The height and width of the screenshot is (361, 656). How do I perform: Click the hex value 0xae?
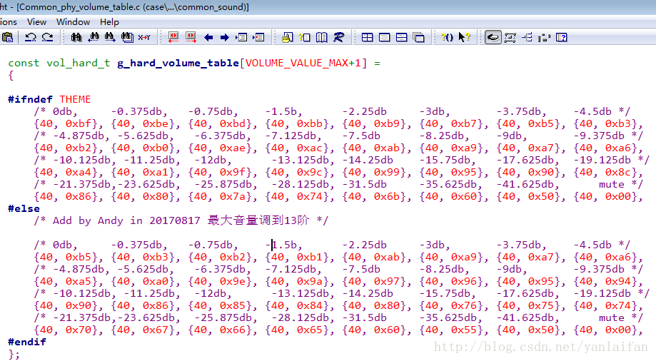tap(233, 148)
